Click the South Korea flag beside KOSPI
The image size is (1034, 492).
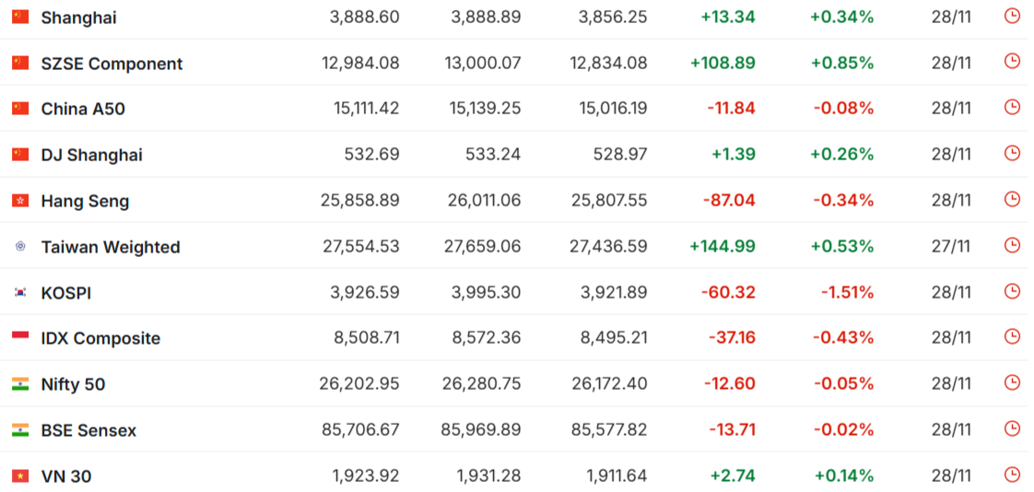click(20, 293)
